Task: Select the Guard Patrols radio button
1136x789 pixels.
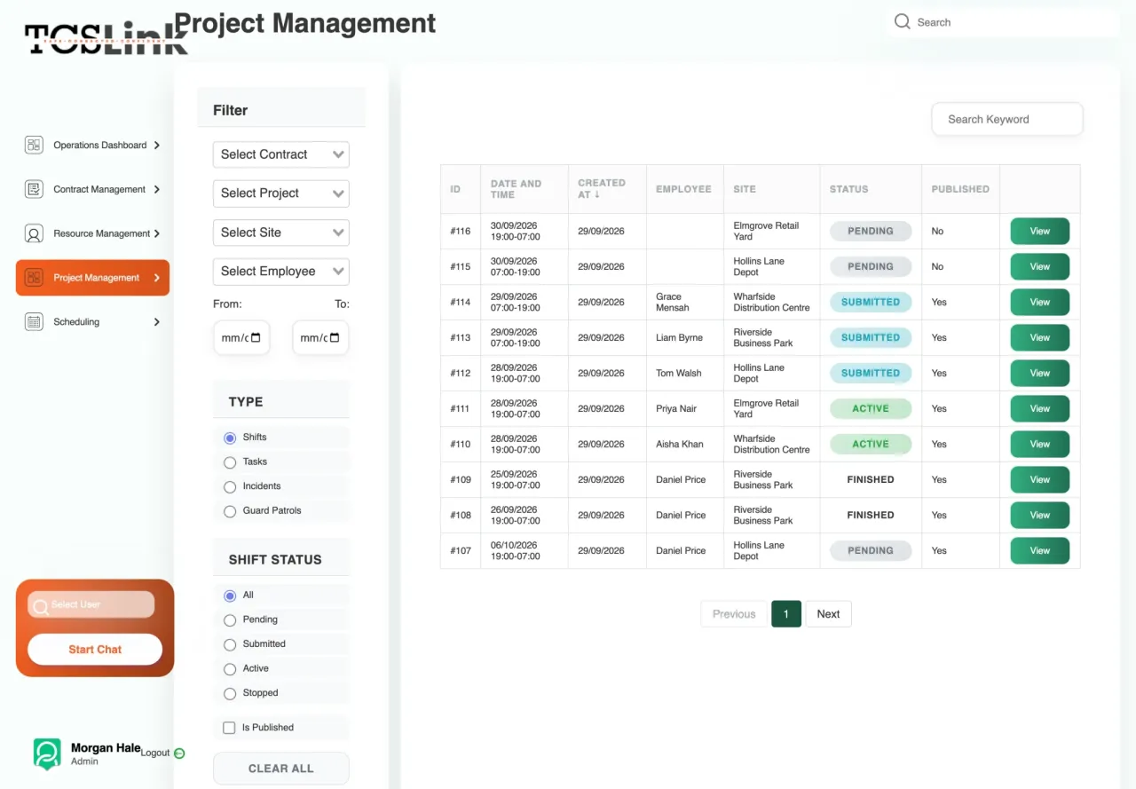Action: coord(230,511)
